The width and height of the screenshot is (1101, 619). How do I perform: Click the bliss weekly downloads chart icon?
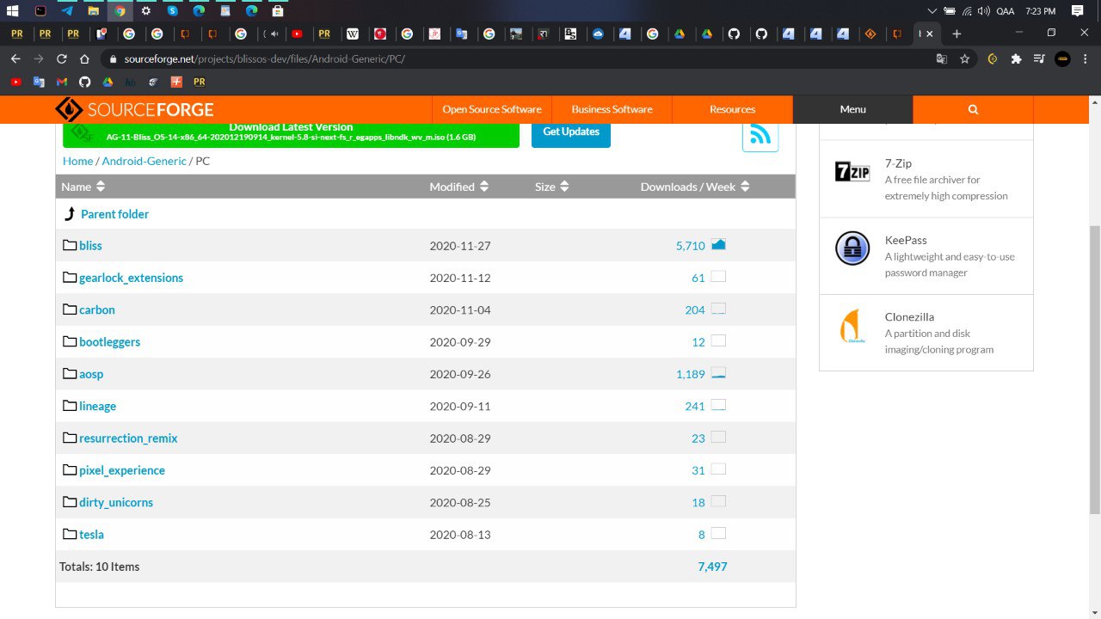click(719, 245)
